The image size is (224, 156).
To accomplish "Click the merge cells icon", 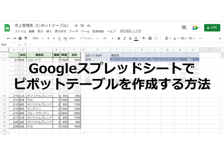I will [x=156, y=38].
